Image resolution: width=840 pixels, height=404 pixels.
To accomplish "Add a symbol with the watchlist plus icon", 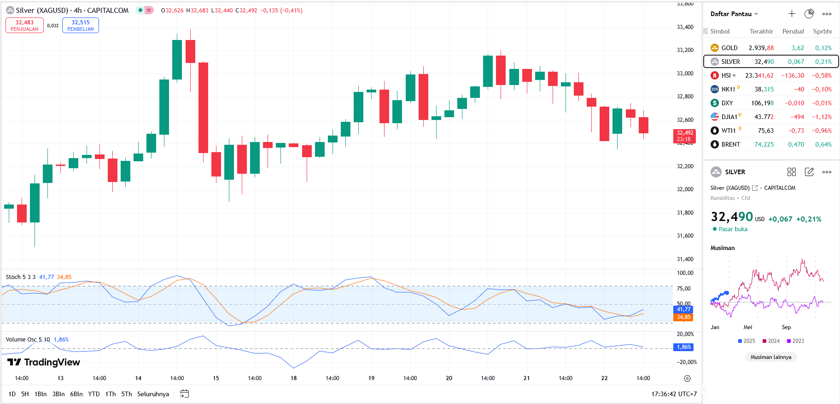I will coord(792,14).
